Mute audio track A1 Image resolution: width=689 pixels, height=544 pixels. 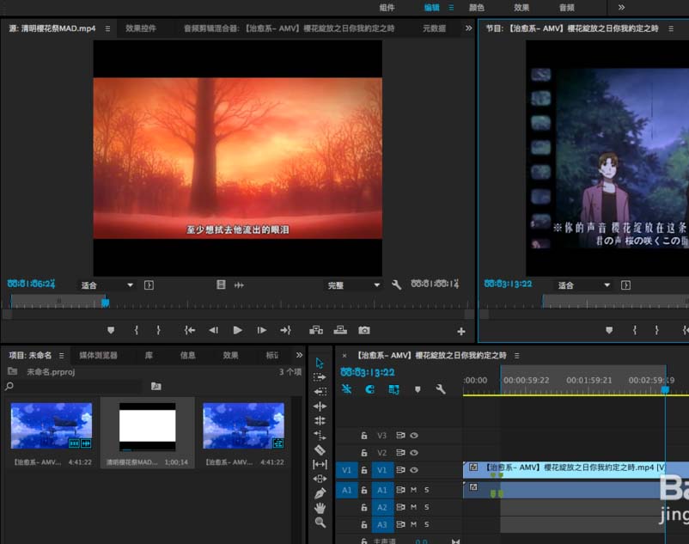pyautogui.click(x=413, y=490)
